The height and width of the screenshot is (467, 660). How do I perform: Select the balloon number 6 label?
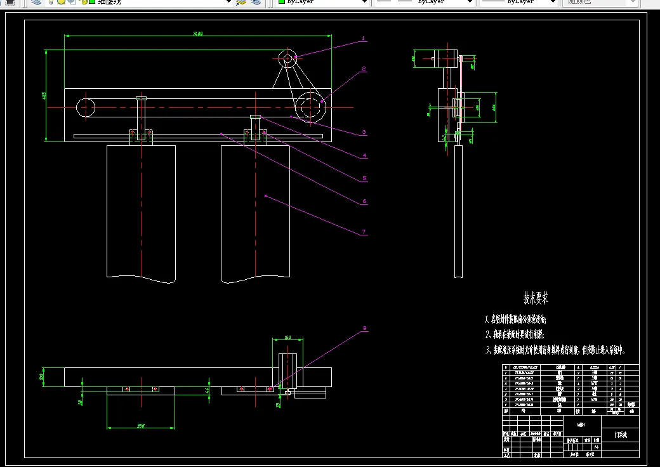click(364, 202)
